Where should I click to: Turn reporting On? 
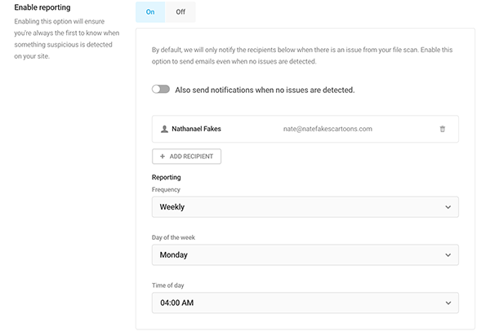tap(150, 11)
